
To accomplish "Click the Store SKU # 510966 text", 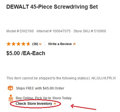I will (x=90, y=31).
